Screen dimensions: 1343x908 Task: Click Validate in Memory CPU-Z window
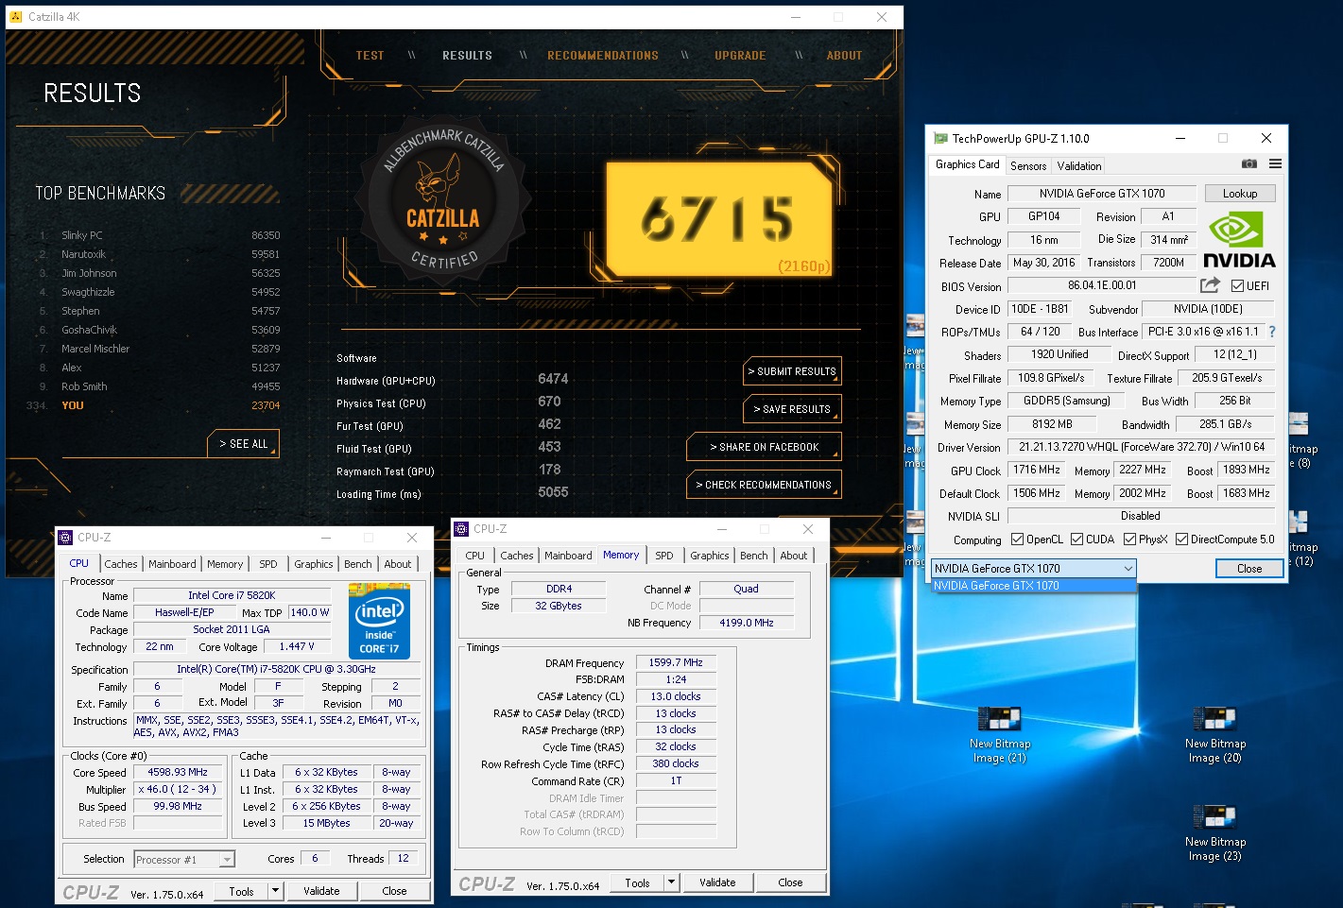(x=717, y=882)
